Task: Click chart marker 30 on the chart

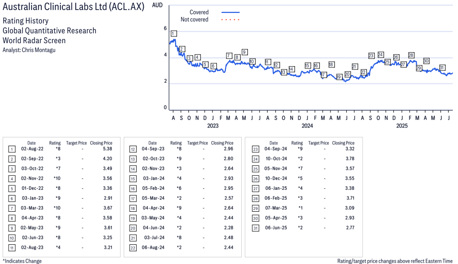Action: pos(426,61)
